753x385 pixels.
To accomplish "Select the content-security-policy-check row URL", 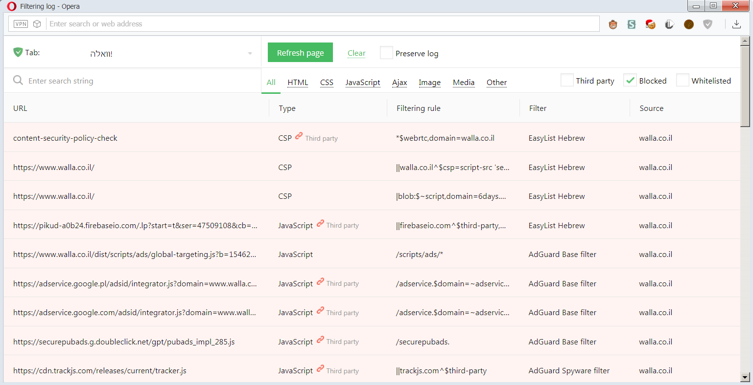I will point(65,138).
